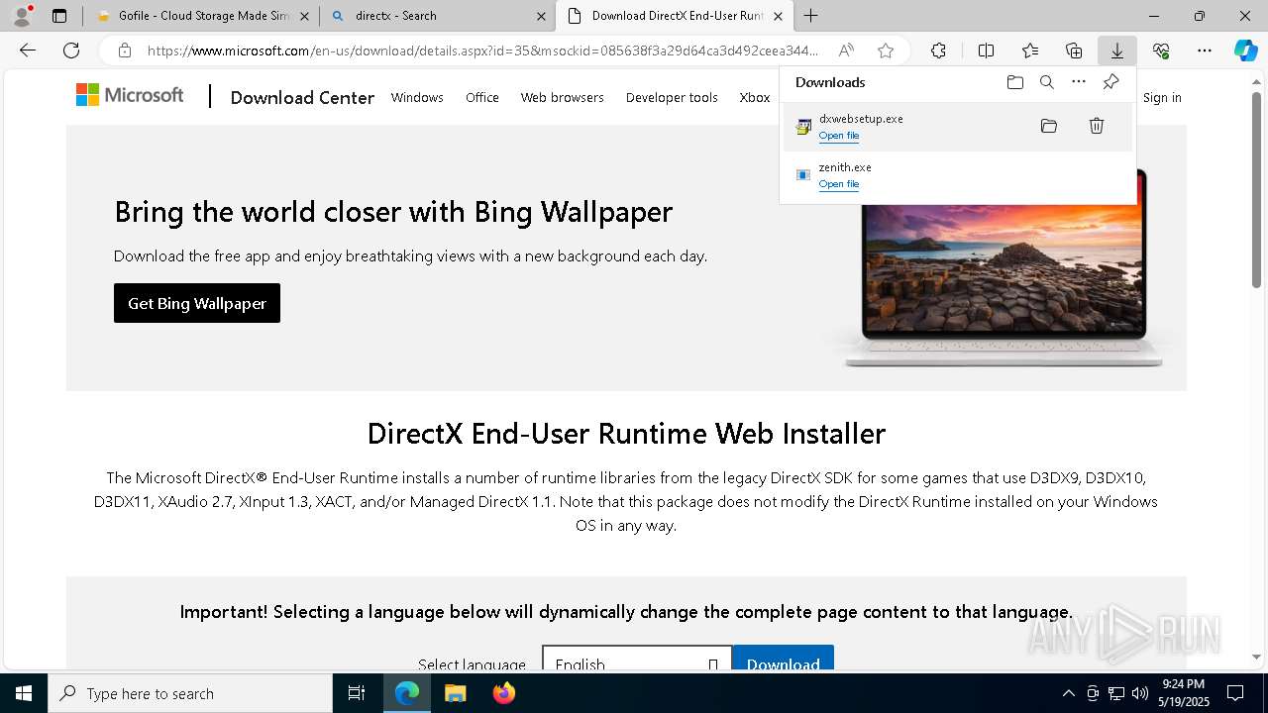Open the Select language dropdown

[x=636, y=658]
